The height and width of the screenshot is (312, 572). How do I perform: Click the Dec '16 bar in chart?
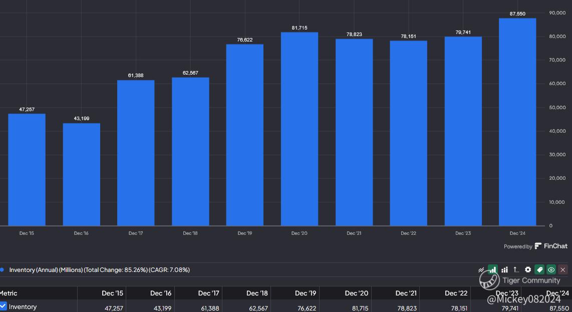tap(81, 174)
